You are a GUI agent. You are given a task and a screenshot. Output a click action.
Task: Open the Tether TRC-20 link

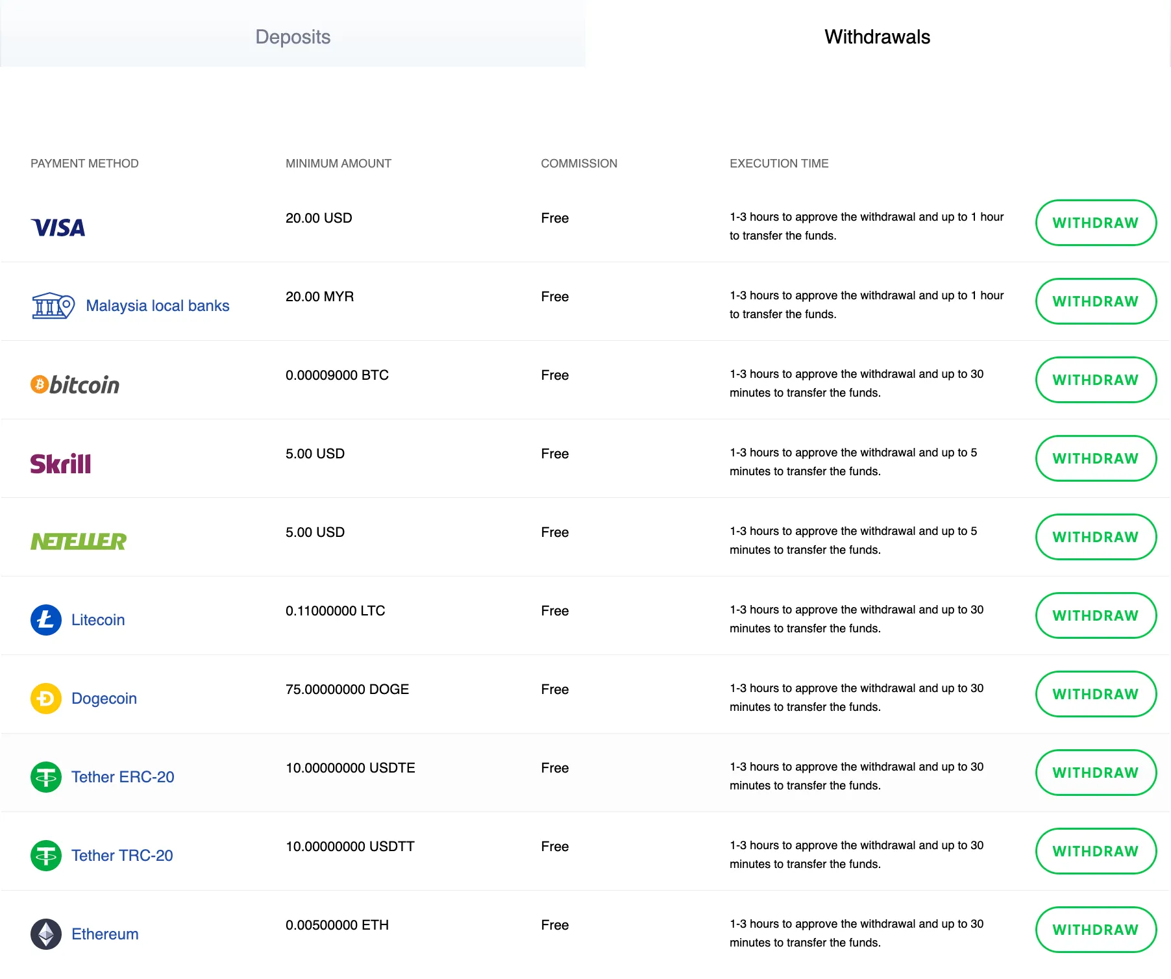tap(122, 856)
